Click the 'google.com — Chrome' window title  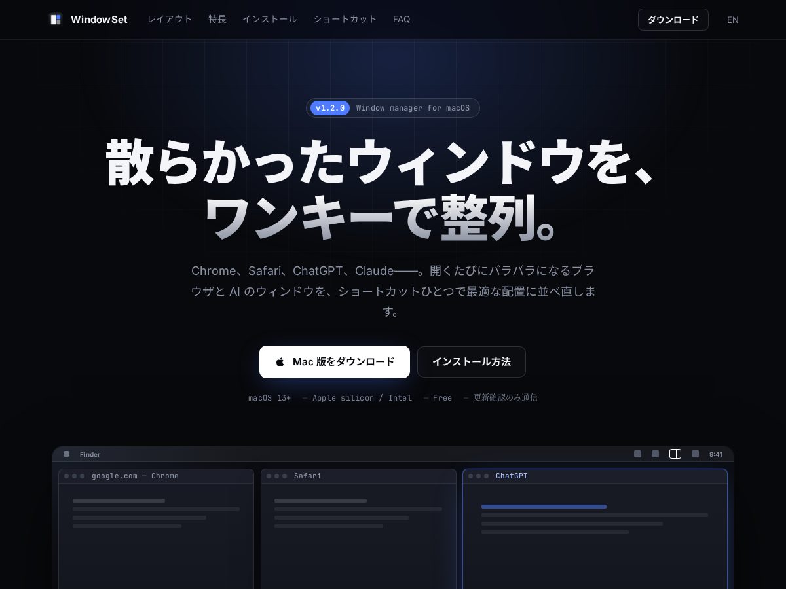point(135,476)
